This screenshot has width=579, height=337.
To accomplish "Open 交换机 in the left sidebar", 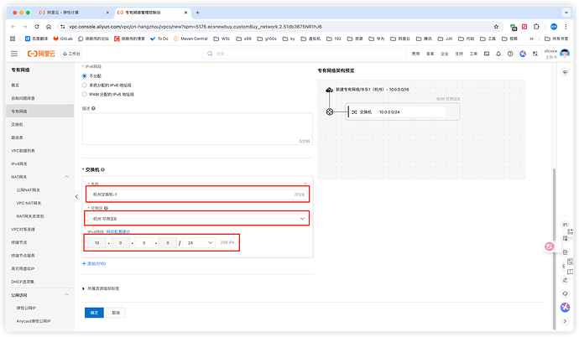I will [x=18, y=125].
